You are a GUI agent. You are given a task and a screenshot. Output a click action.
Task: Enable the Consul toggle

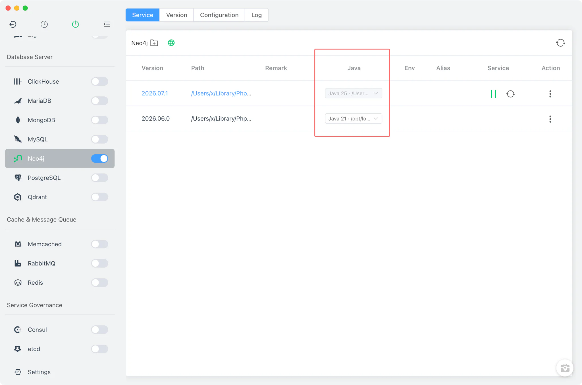(x=99, y=330)
